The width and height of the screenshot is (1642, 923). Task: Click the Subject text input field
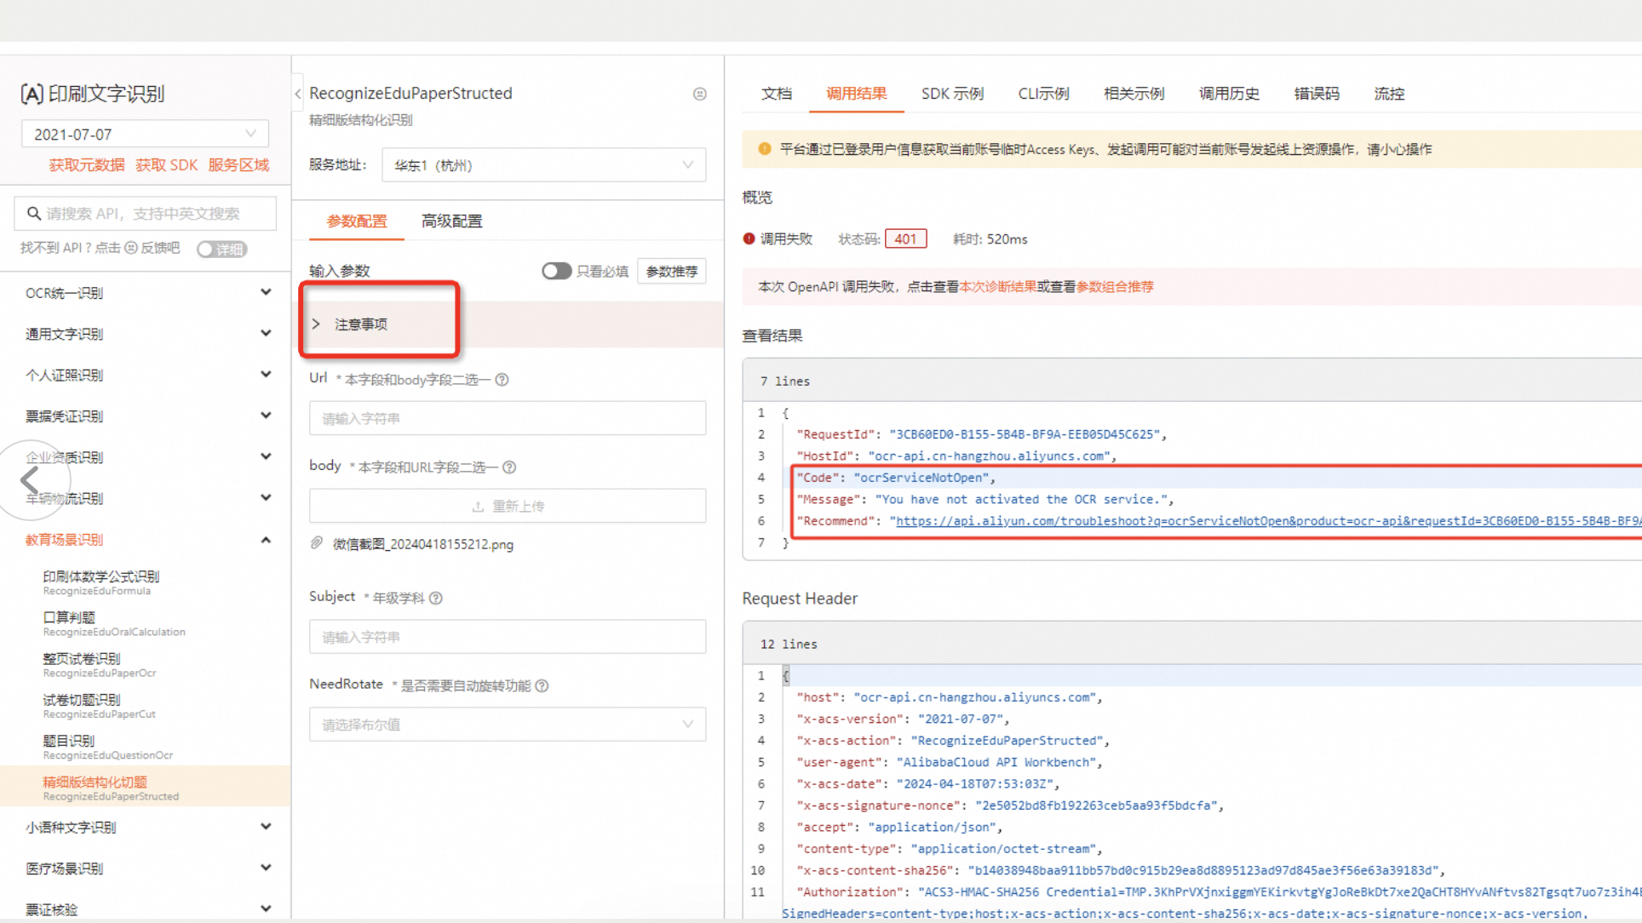[x=508, y=637]
